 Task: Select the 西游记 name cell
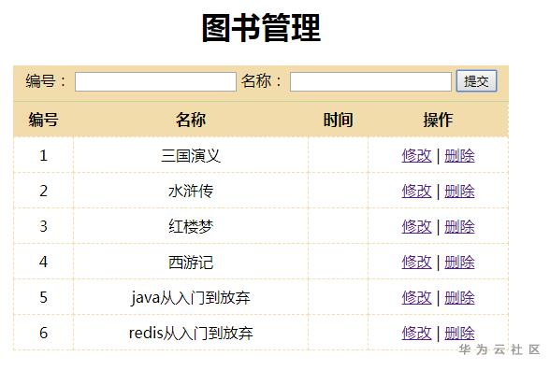[x=191, y=262]
